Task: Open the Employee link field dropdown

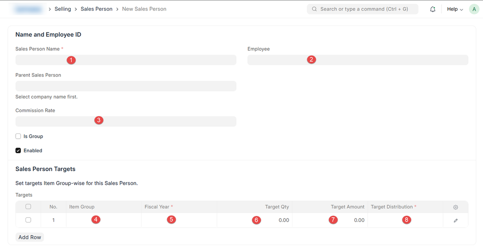Action: coord(358,60)
